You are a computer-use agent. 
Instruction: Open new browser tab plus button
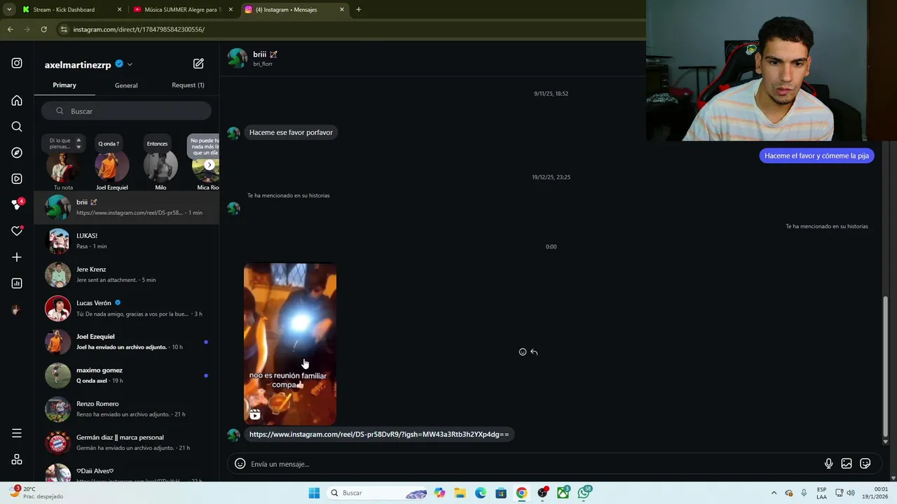click(x=358, y=10)
